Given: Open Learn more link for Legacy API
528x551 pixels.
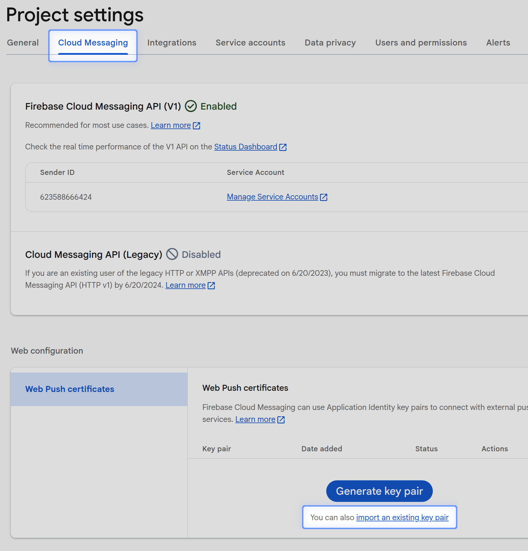Looking at the screenshot, I should point(185,285).
